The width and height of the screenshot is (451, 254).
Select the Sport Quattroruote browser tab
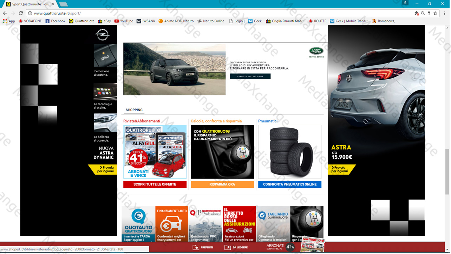click(30, 4)
